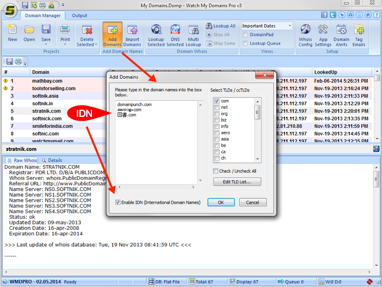Check the org TLD checkbox
Image resolution: width=382 pixels, height=287 pixels.
click(217, 113)
